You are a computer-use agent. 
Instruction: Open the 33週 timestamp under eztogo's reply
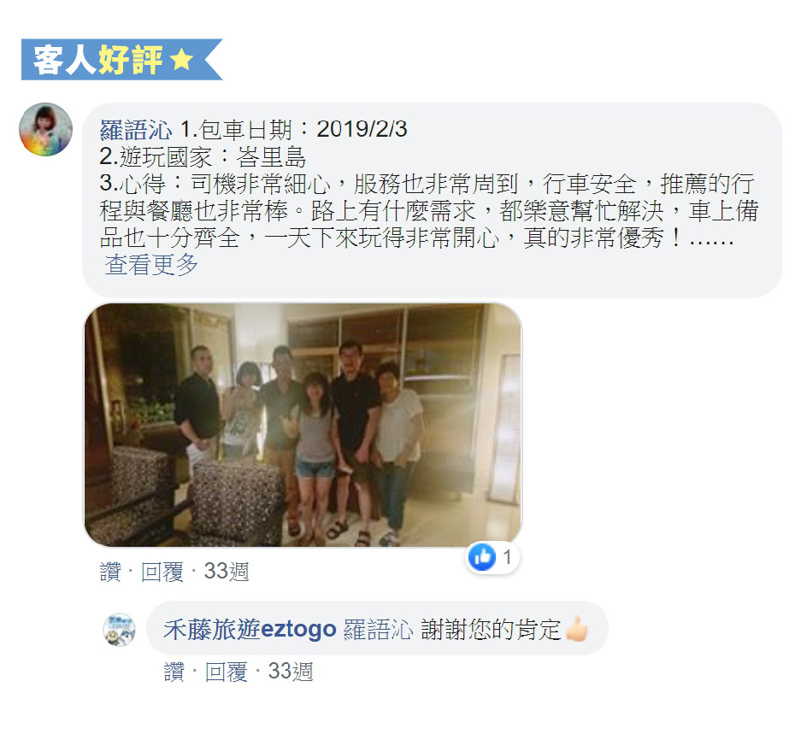(291, 672)
